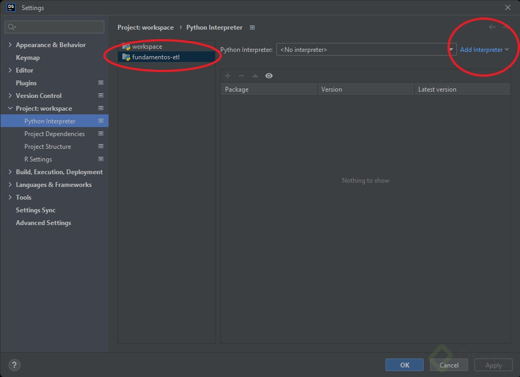
Task: Open the Python Interpreter dropdown
Action: click(x=366, y=49)
